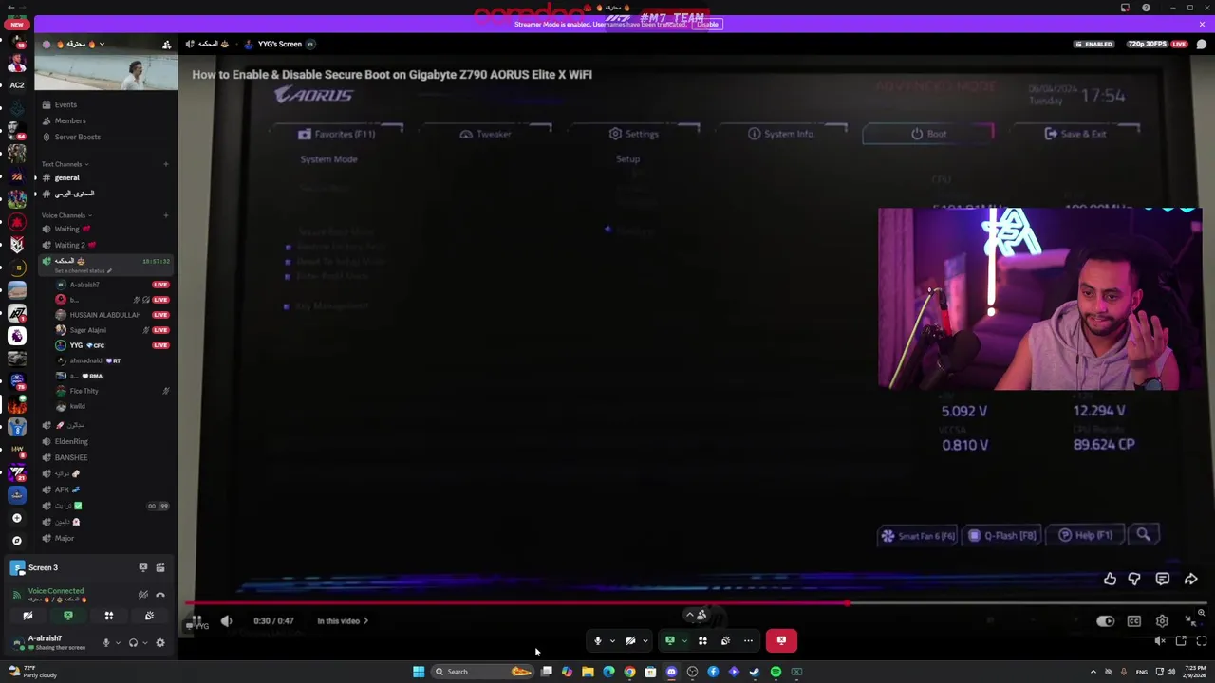The image size is (1215, 683).
Task: Join the Waiting 2 voice channel
Action: click(74, 245)
